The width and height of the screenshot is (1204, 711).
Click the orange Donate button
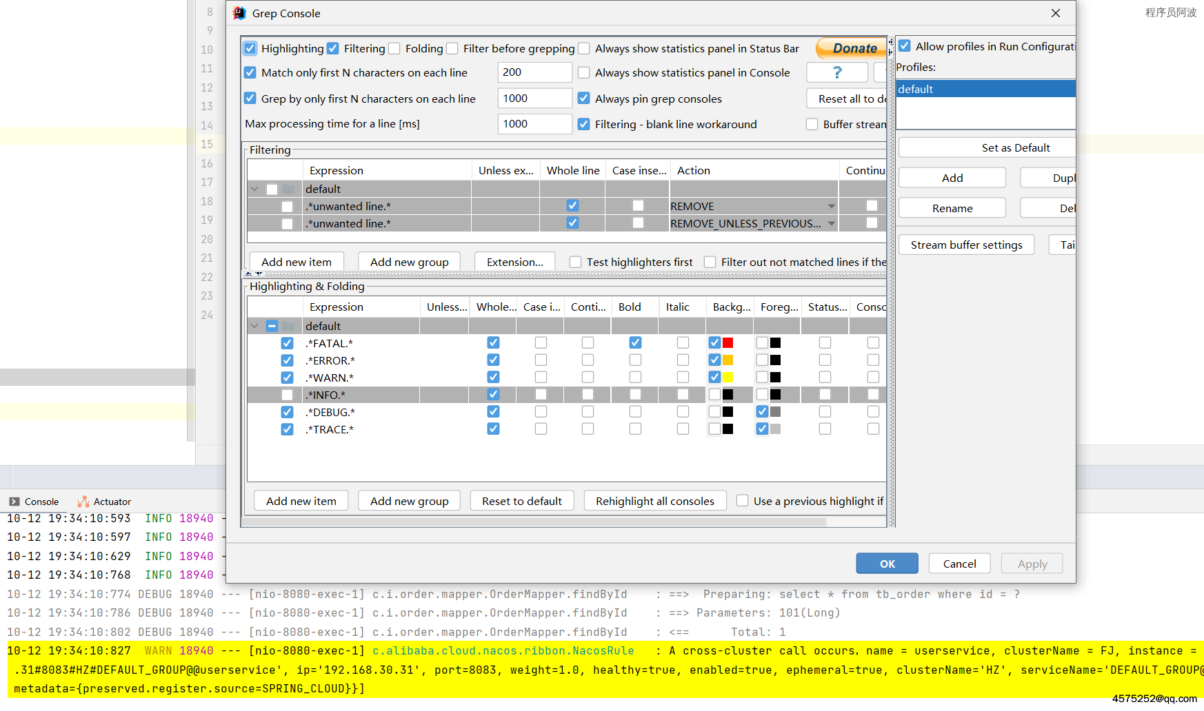point(853,48)
